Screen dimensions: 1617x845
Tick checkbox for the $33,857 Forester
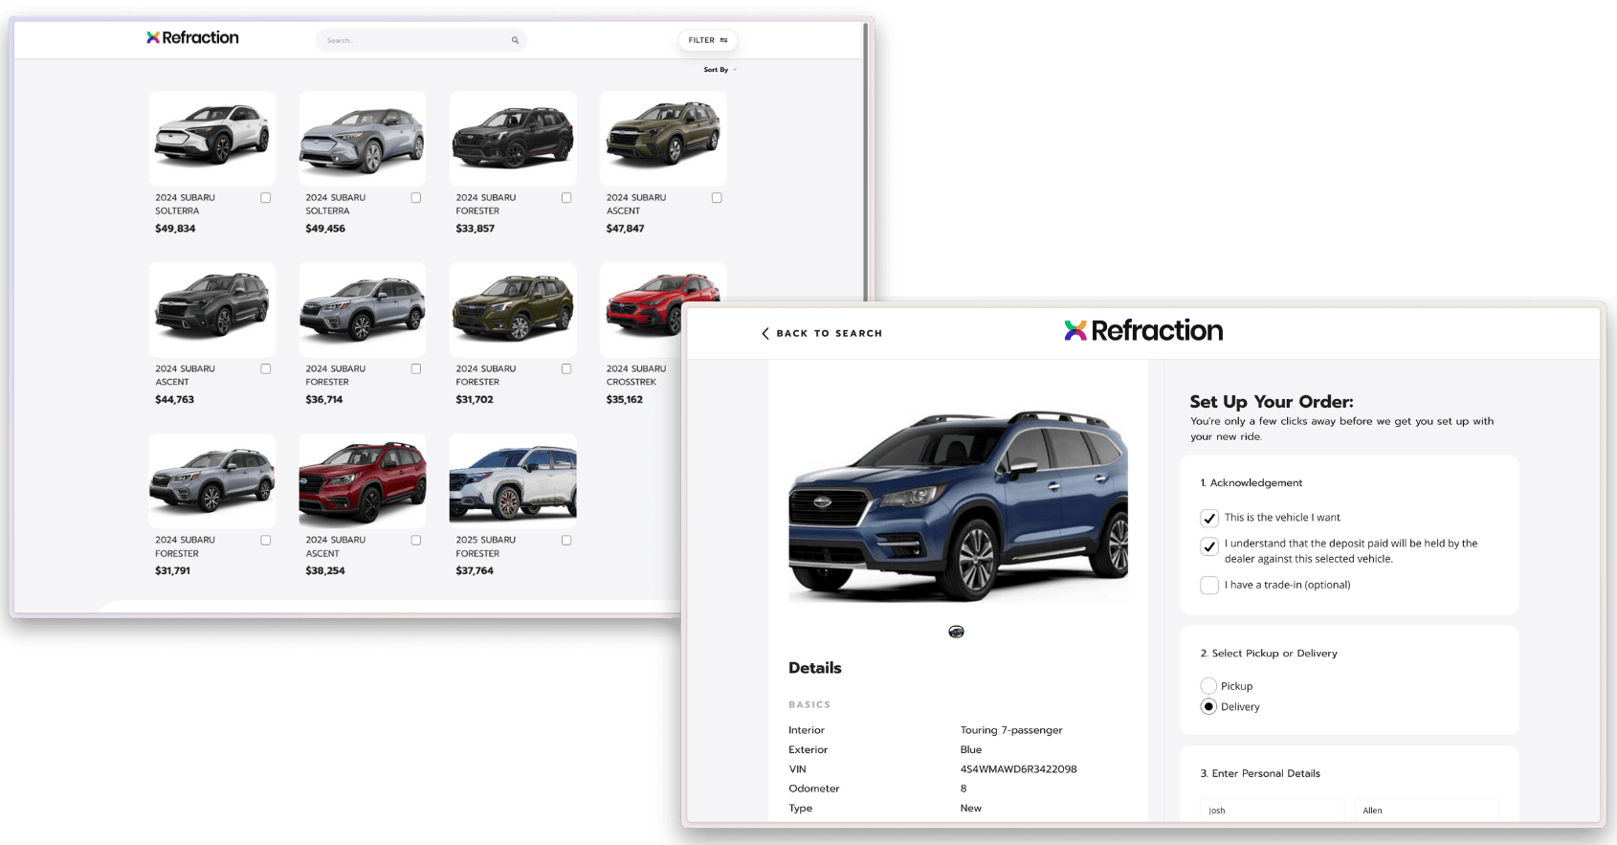click(x=566, y=198)
